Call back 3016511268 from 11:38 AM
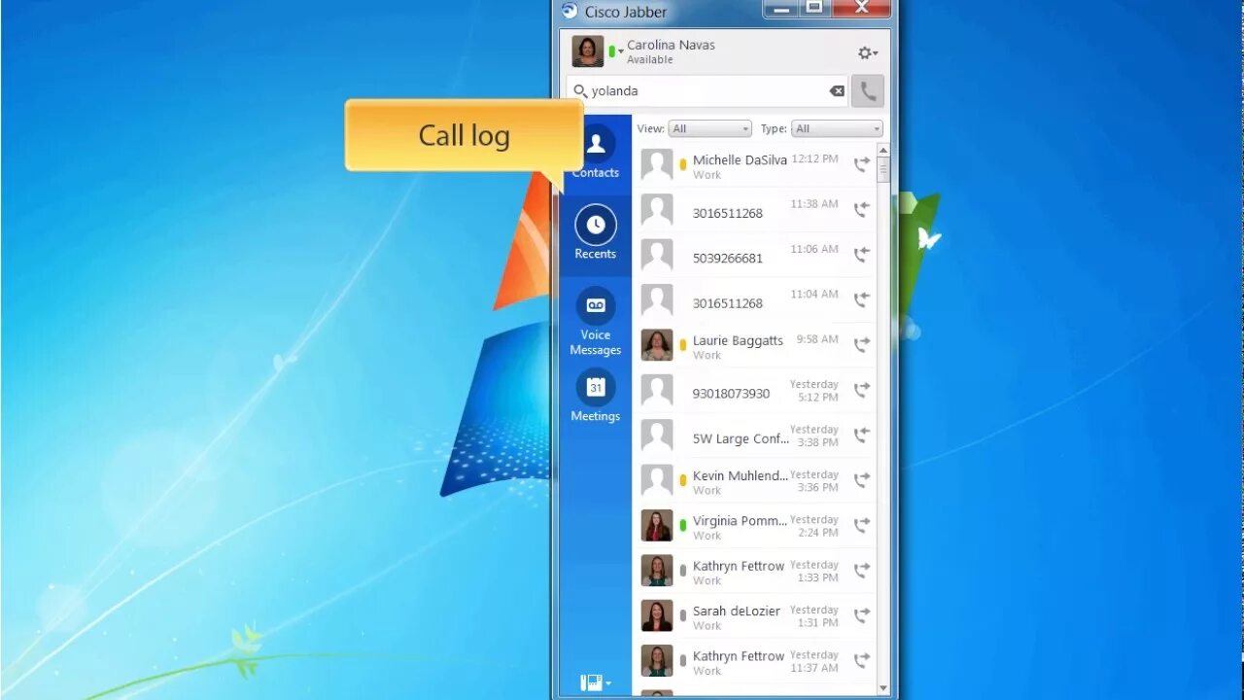The height and width of the screenshot is (700, 1244). (x=861, y=209)
